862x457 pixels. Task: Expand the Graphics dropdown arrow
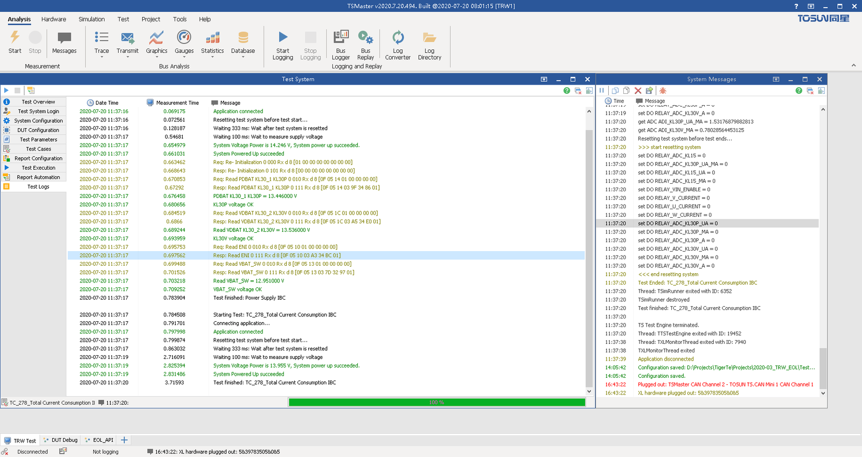156,57
